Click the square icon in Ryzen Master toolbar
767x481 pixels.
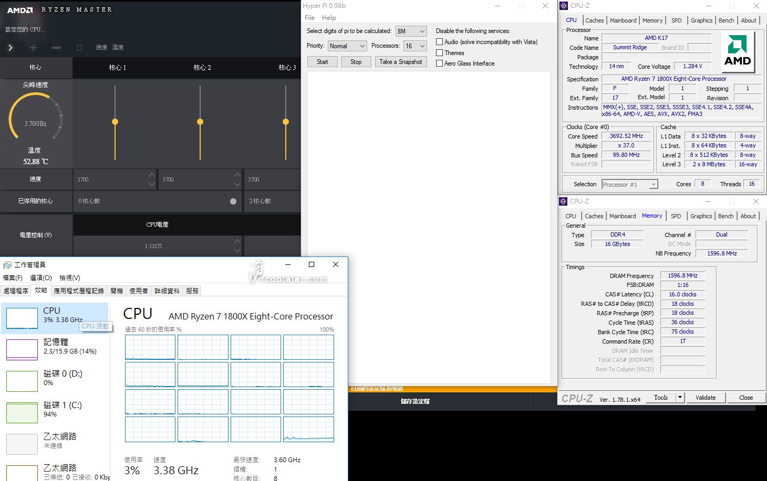[80, 48]
